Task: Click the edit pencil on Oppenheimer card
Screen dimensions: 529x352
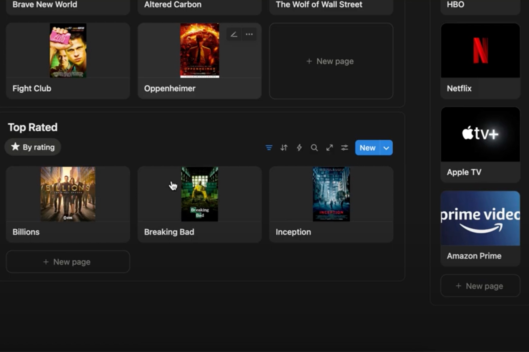Action: [x=234, y=34]
